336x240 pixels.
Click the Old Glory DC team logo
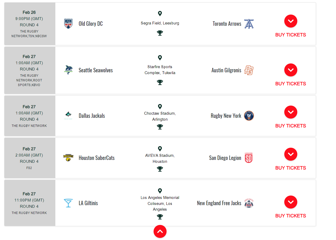(x=68, y=24)
